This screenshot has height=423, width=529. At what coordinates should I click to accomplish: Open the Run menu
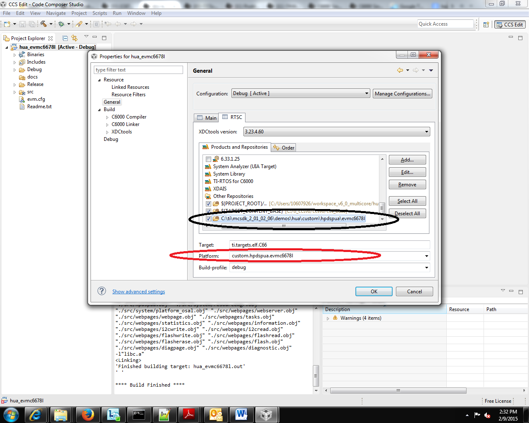117,13
